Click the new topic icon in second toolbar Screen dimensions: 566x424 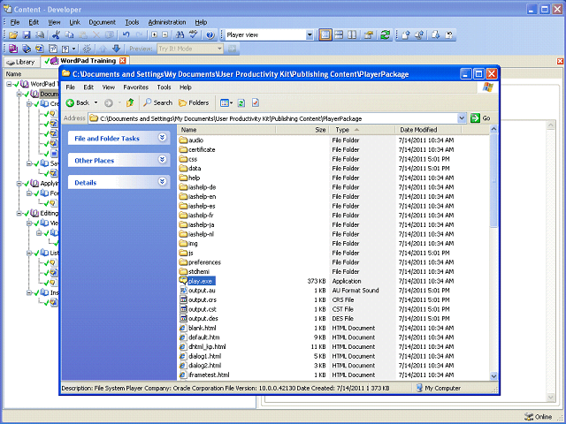tap(39, 49)
